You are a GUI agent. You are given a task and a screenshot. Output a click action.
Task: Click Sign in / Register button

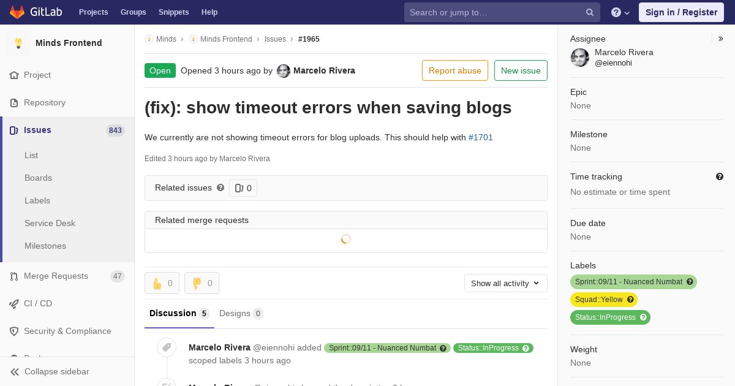tap(681, 12)
